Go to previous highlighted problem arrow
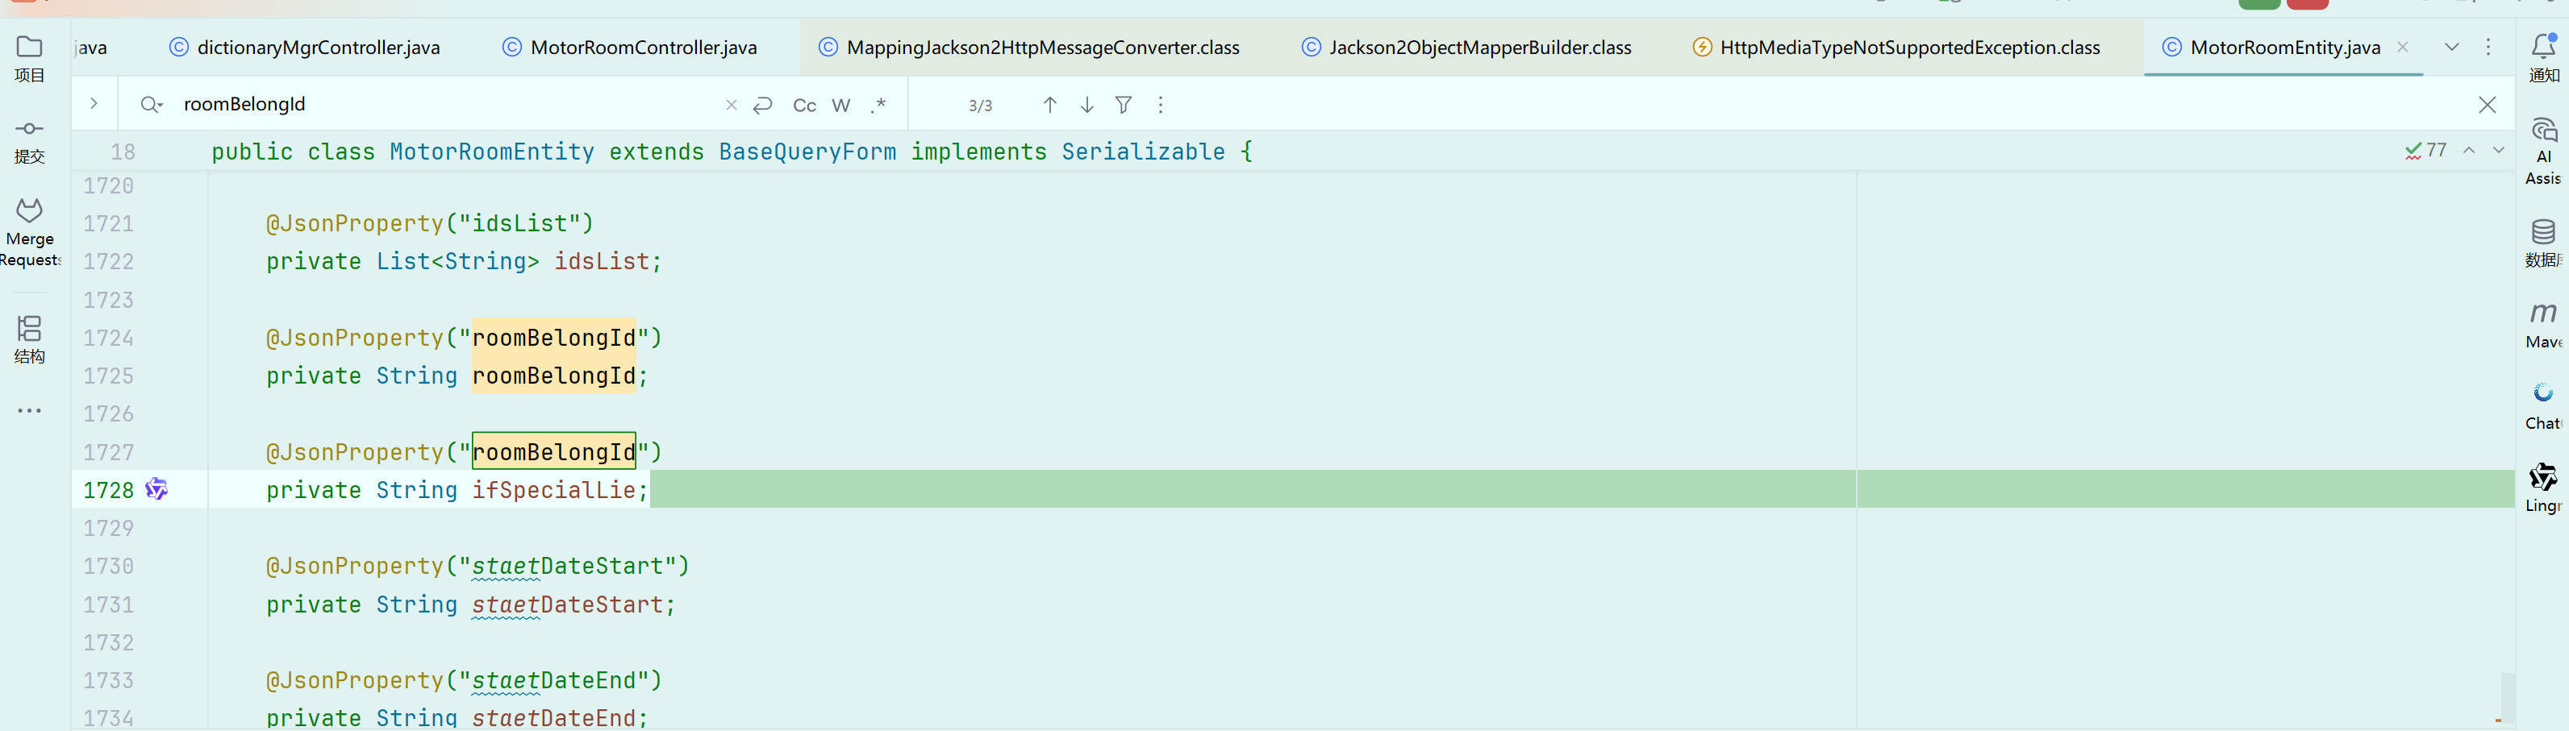Viewport: 2569px width, 731px height. pyautogui.click(x=2469, y=151)
